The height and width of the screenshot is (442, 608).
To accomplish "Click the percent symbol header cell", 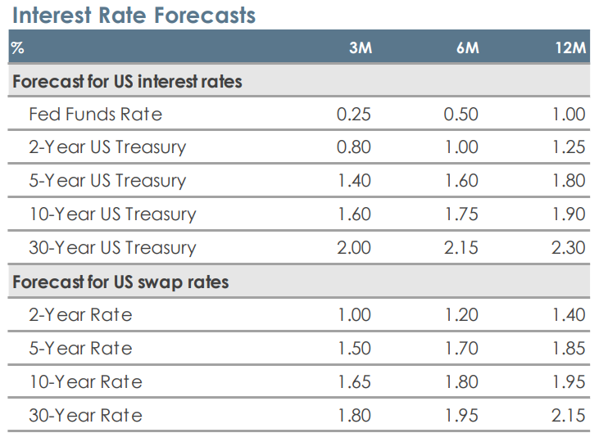I will pyautogui.click(x=17, y=47).
